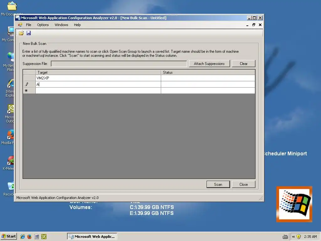Screen dimensions: 321x241
Task: Click Microsoft Web Applic... taskbar button
Action: tap(92, 237)
